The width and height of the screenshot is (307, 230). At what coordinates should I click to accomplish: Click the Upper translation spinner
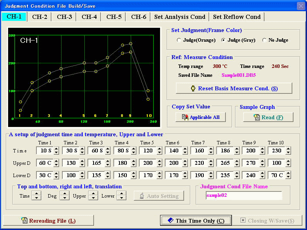93,196
